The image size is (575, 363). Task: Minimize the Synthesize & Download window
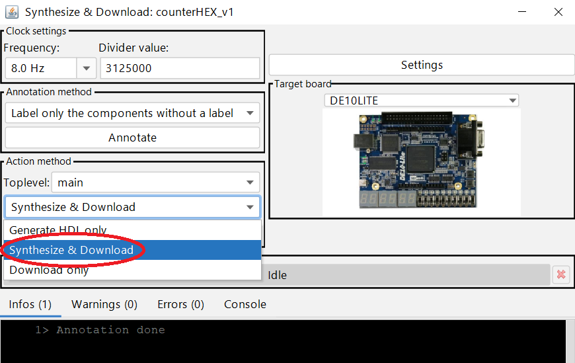[x=522, y=12]
